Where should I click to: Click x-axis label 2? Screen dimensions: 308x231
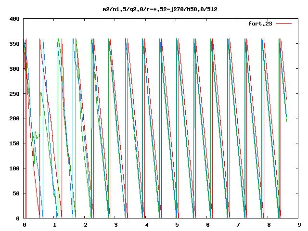click(86, 225)
